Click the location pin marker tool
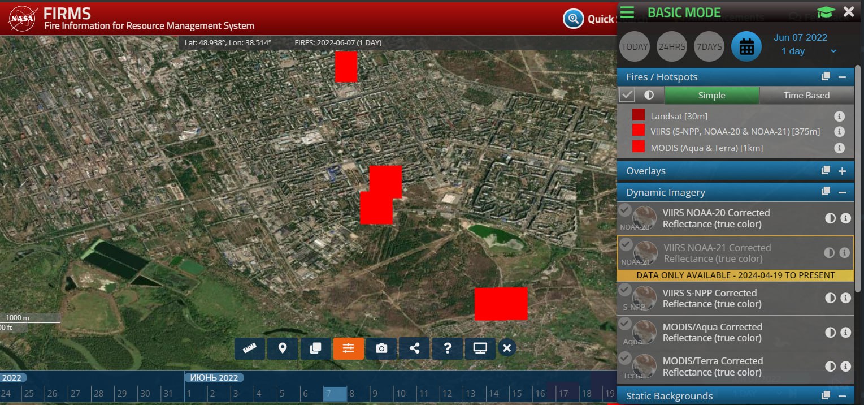The image size is (864, 405). 283,348
